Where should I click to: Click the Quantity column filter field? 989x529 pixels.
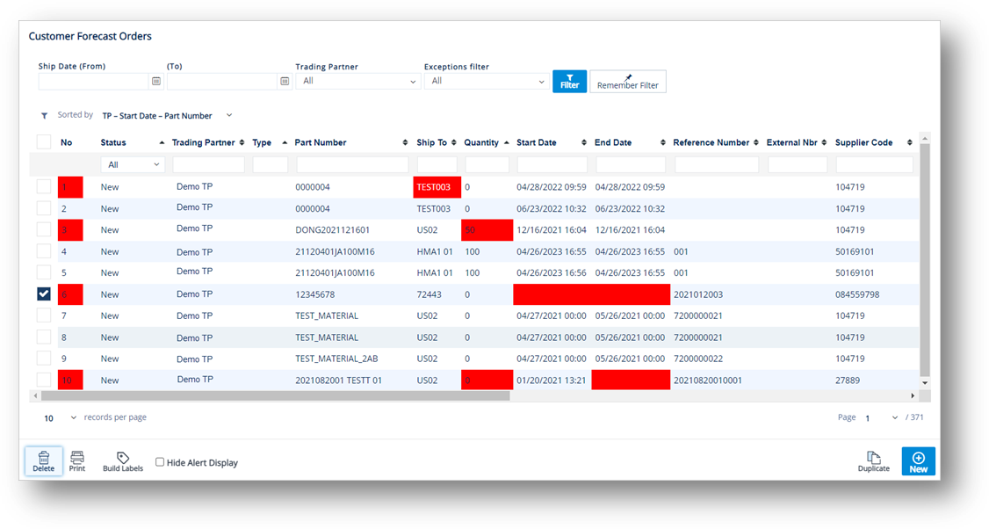[x=487, y=164]
